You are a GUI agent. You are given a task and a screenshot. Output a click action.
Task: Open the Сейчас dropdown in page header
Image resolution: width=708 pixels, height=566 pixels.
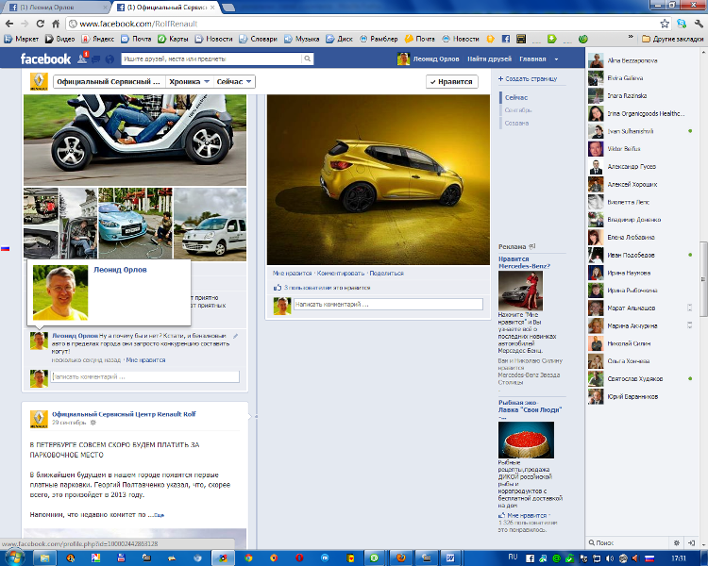pos(233,82)
